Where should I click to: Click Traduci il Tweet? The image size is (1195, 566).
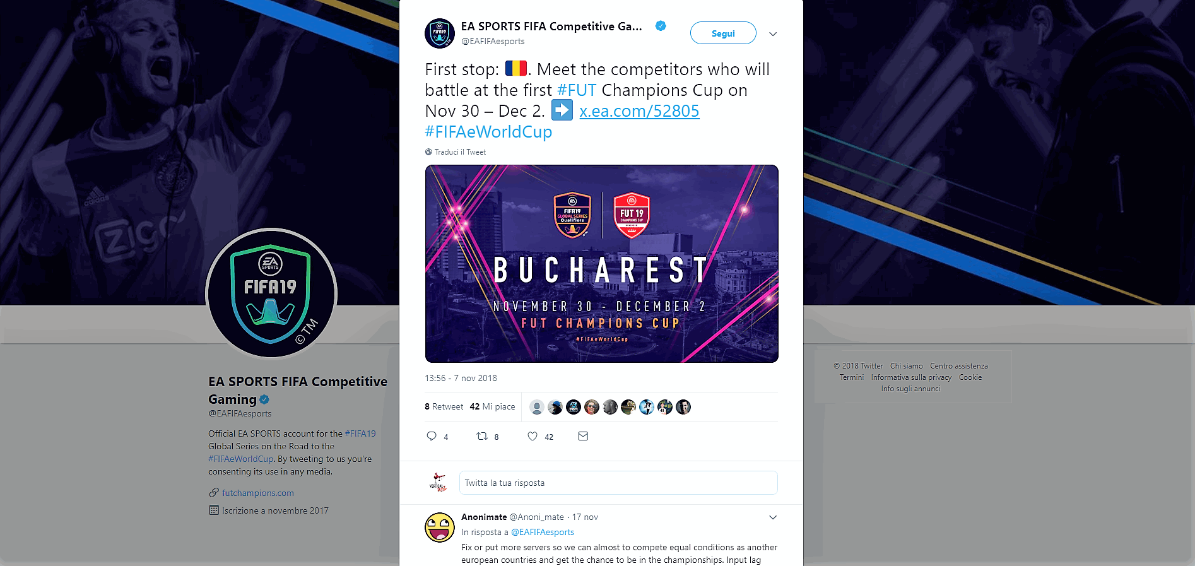(460, 152)
